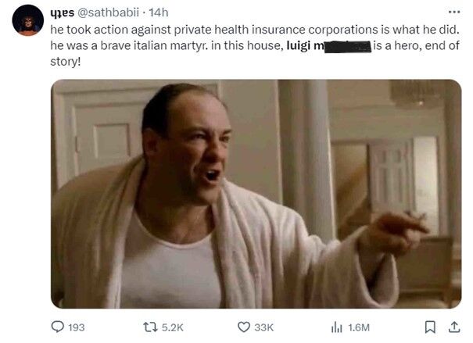Viewport: 473px width, 343px height.
Task: Open the 14h timestamp link
Action: click(x=159, y=13)
